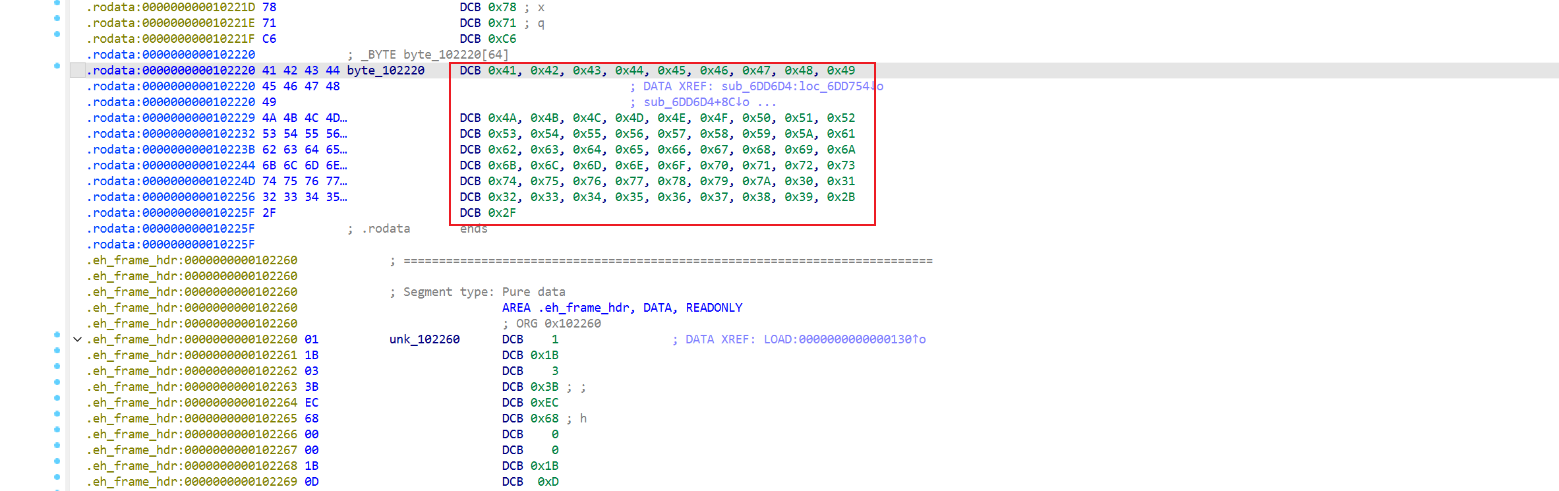Viewport: 1559px width, 491px height.
Task: Click hex bytes '45 46 47 48'
Action: coord(301,86)
